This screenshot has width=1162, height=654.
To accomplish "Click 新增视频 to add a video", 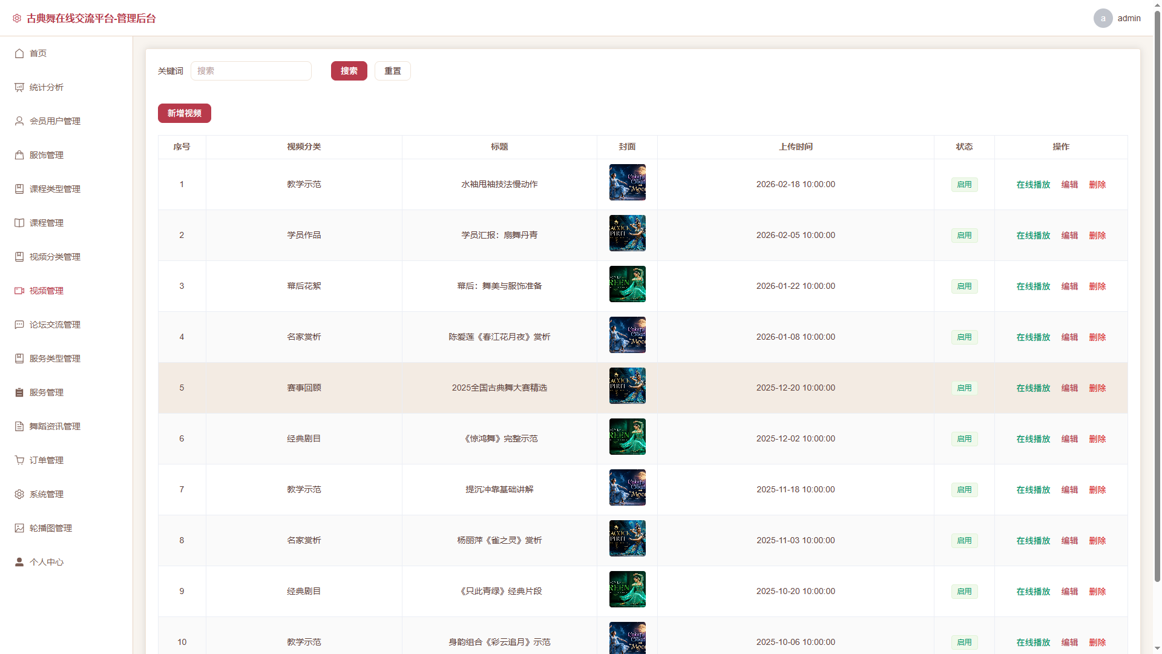I will (x=185, y=113).
